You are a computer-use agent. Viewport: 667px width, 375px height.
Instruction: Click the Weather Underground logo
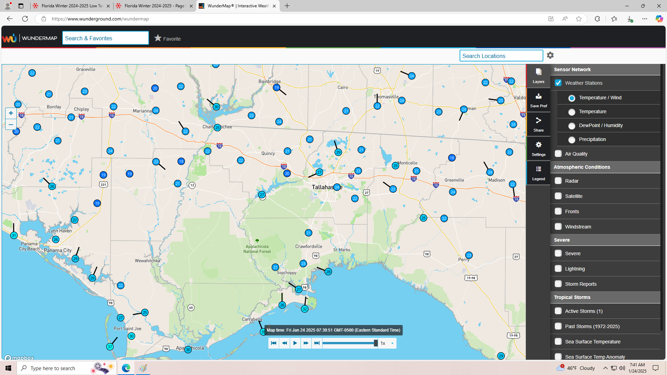9,38
